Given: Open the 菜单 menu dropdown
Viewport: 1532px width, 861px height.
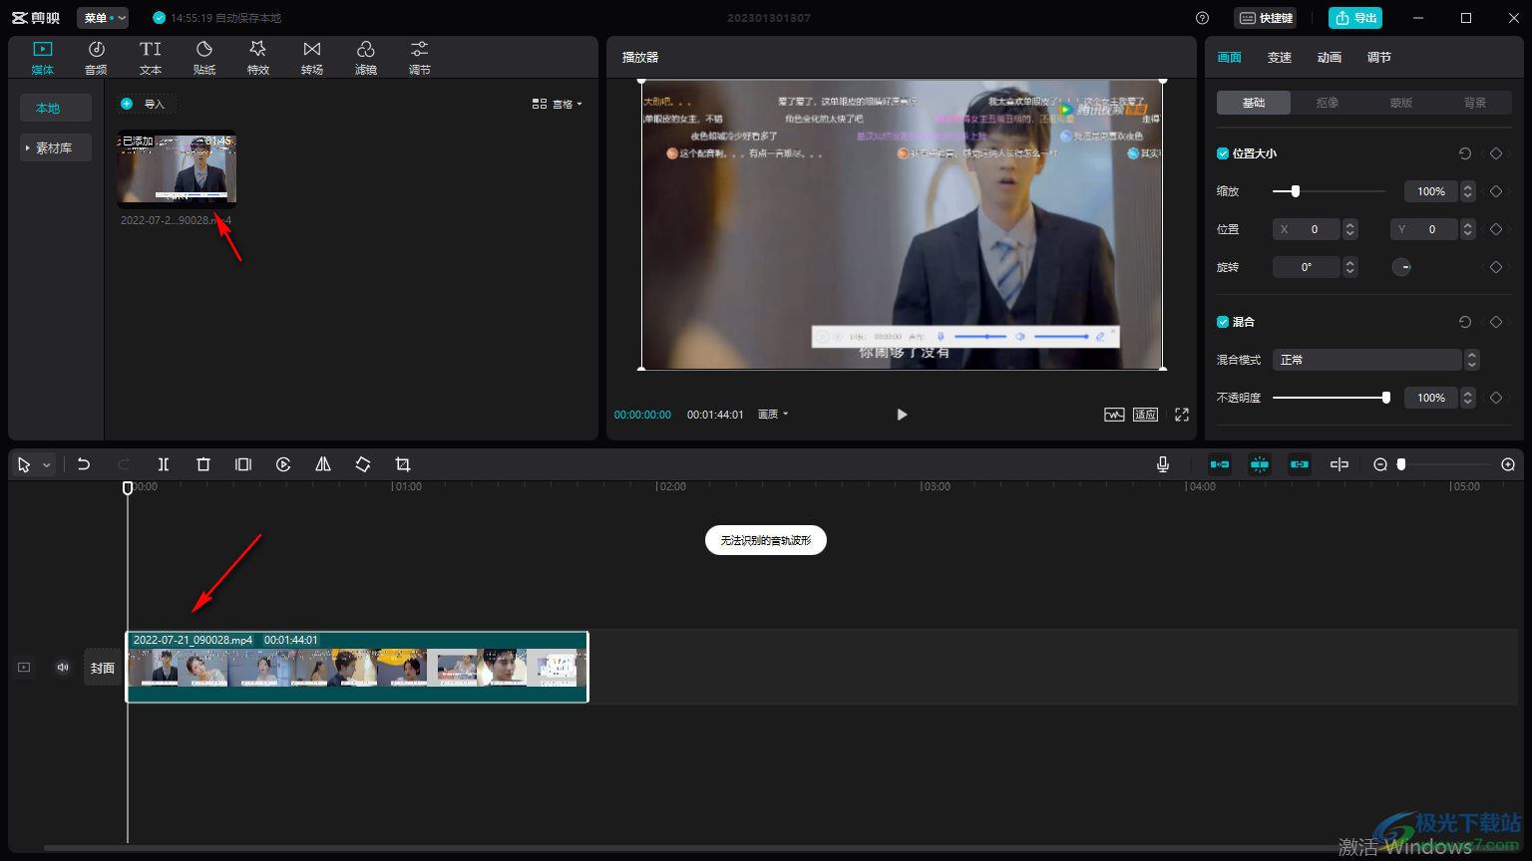Looking at the screenshot, I should (103, 18).
